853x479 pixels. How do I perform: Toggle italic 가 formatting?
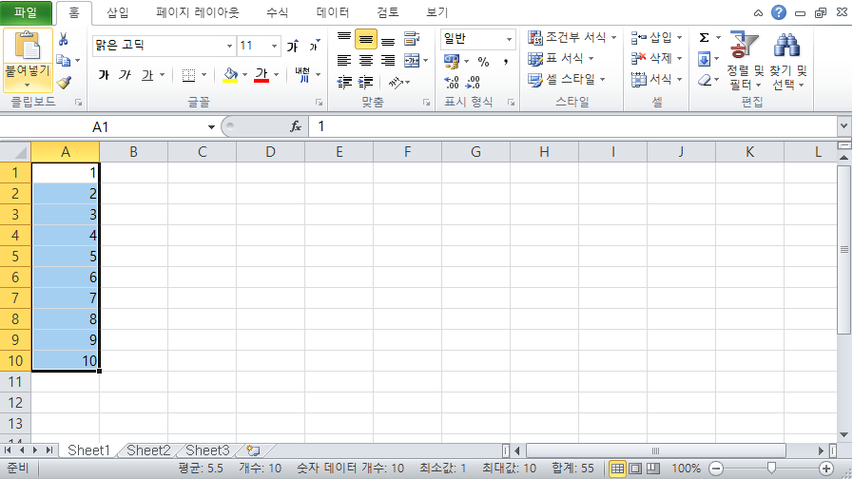(126, 75)
